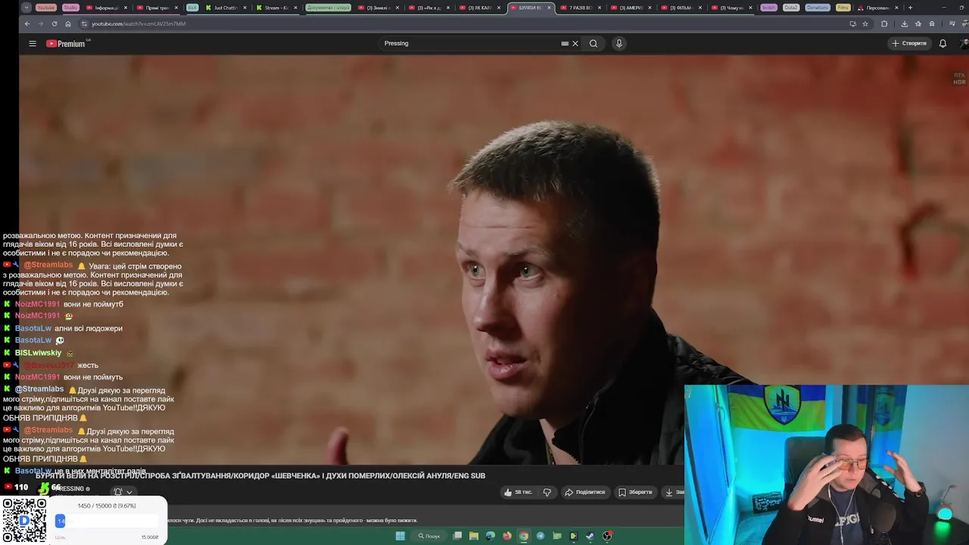Open the PRESSING channel name
This screenshot has height=545, width=969.
(x=68, y=489)
